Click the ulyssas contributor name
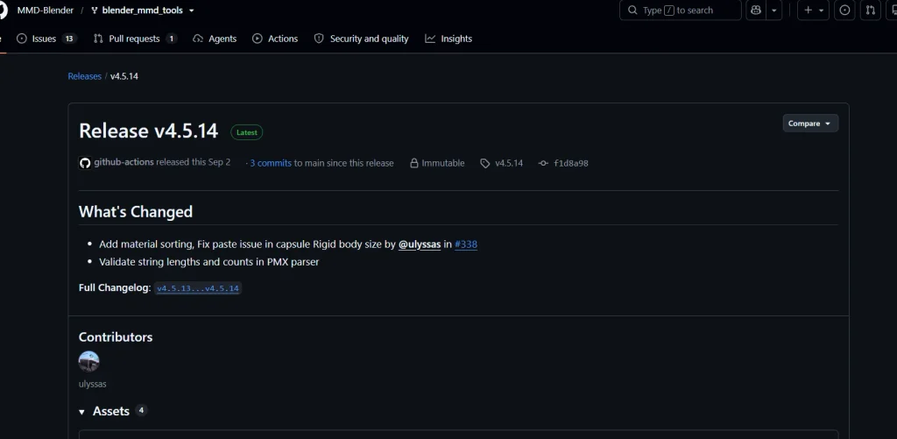This screenshot has width=897, height=439. click(92, 384)
